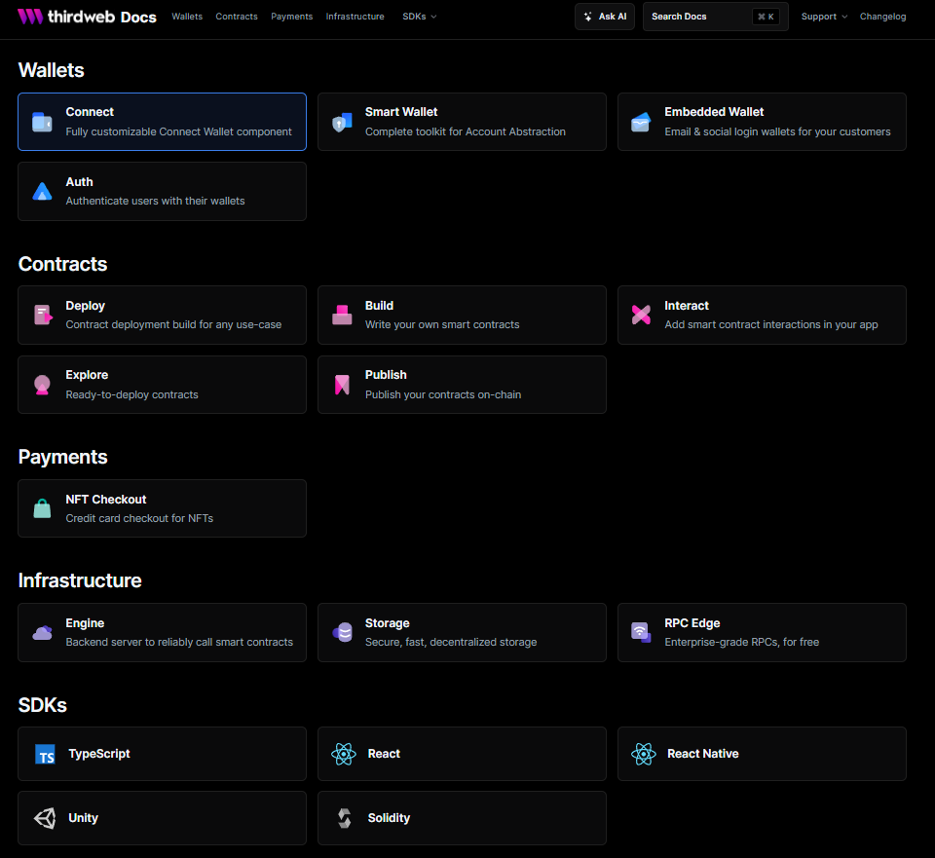The height and width of the screenshot is (858, 935).
Task: Open the Changelog link
Action: pyautogui.click(x=882, y=17)
